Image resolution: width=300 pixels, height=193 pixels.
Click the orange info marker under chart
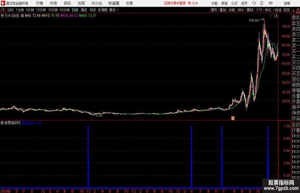(x=233, y=118)
